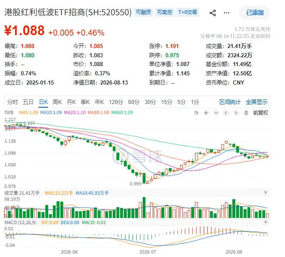Viewport: 285px width, 257px height.
Task: Select the 1分 chart tab
Action: pyautogui.click(x=195, y=102)
